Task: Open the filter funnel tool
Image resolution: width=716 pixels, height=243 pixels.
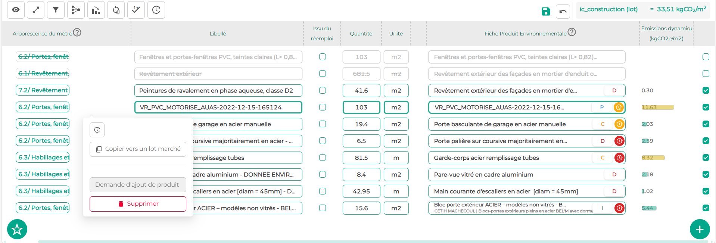Action: tap(56, 10)
